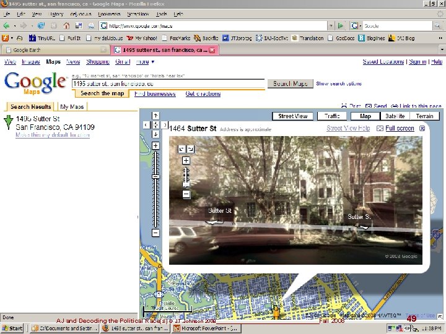The image size is (446, 334).
Task: Toggle the Street View overlay button
Action: pos(292,116)
